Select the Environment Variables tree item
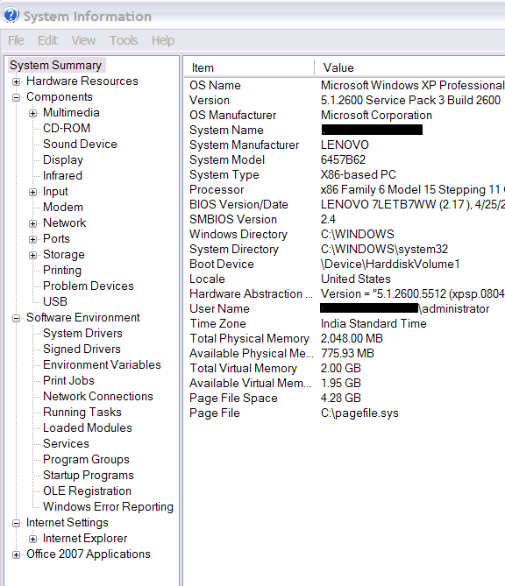Screen dimensions: 505x586 point(102,364)
